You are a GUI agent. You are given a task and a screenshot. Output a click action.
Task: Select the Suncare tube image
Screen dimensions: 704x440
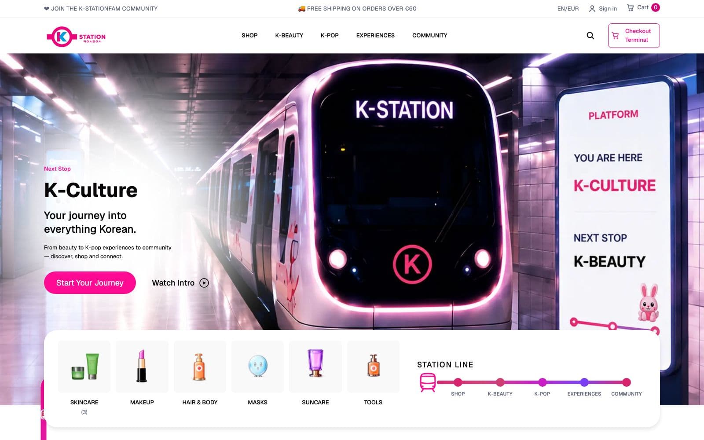coord(315,367)
